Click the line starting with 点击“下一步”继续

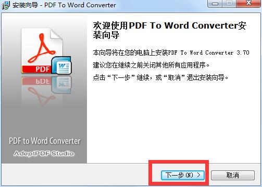pyautogui.click(x=160, y=77)
